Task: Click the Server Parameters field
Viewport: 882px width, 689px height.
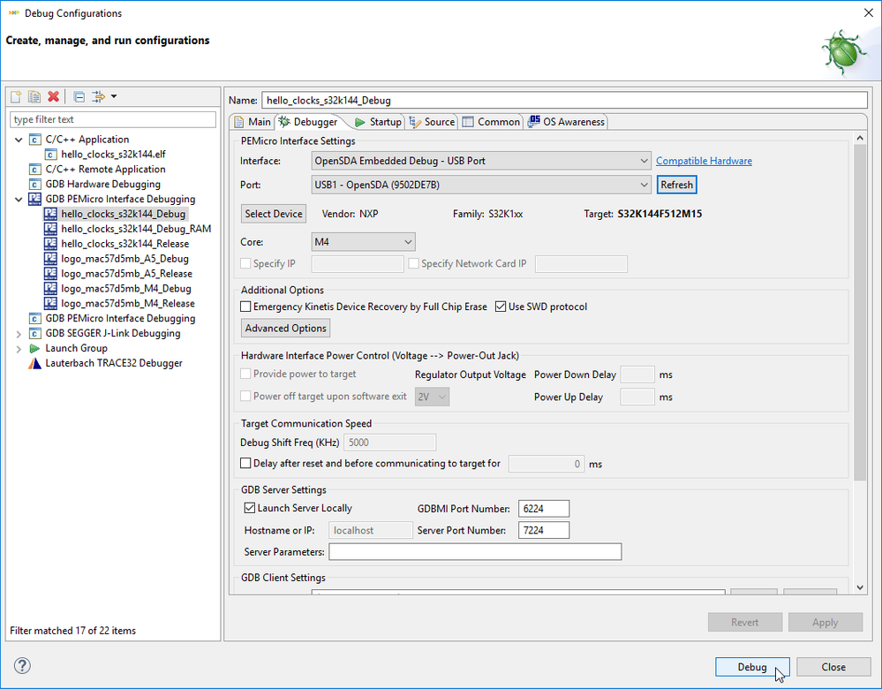Action: (475, 552)
